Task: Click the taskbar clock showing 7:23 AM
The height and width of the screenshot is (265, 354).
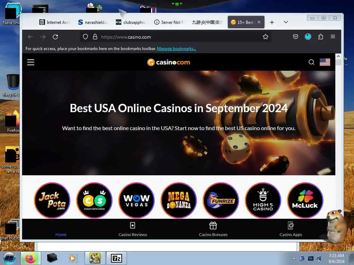Action: [336, 258]
